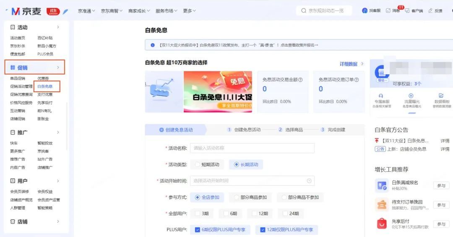The image size is (453, 237).
Task: Click the 京麦 logo in the header
Action: [x=26, y=11]
